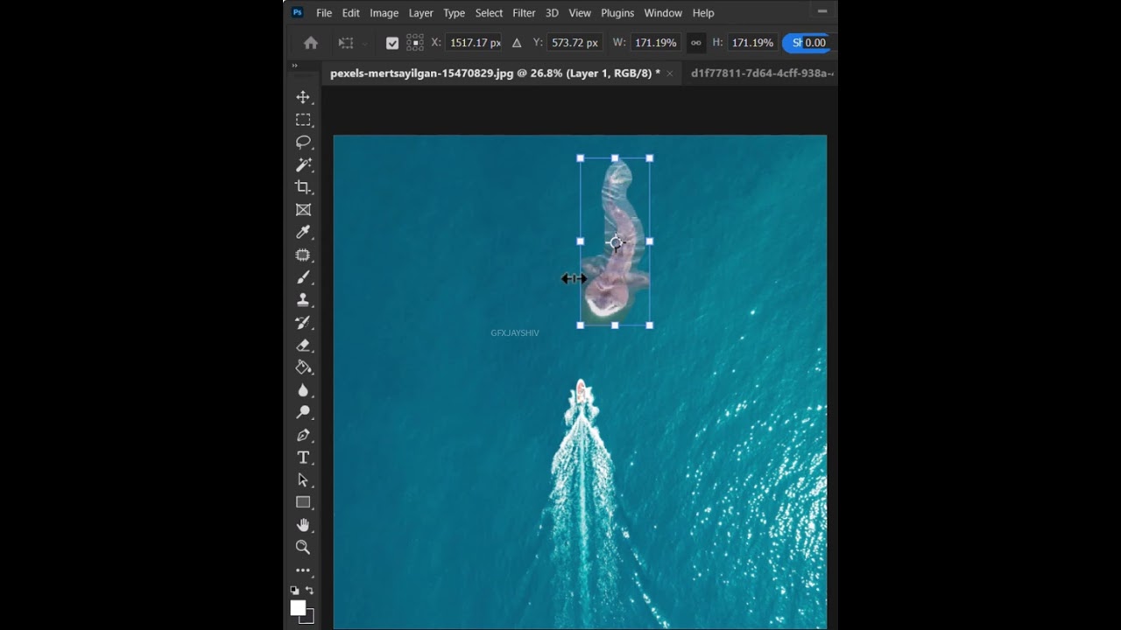Open the Edit Toolbar three-dots menu

(x=303, y=570)
